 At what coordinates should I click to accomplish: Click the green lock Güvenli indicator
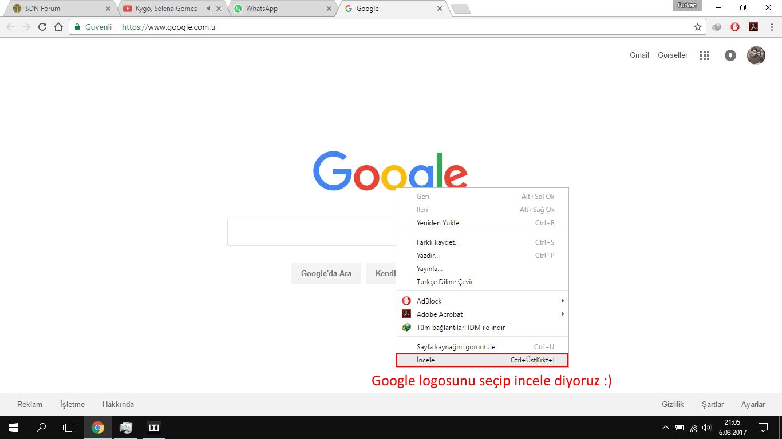93,27
